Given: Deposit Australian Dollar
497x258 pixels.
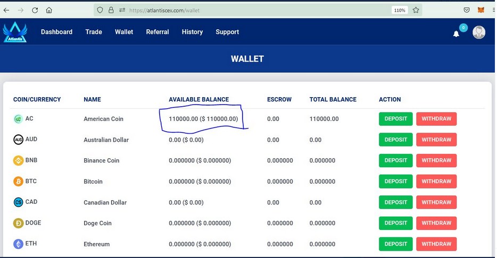Looking at the screenshot, I should click(x=395, y=140).
